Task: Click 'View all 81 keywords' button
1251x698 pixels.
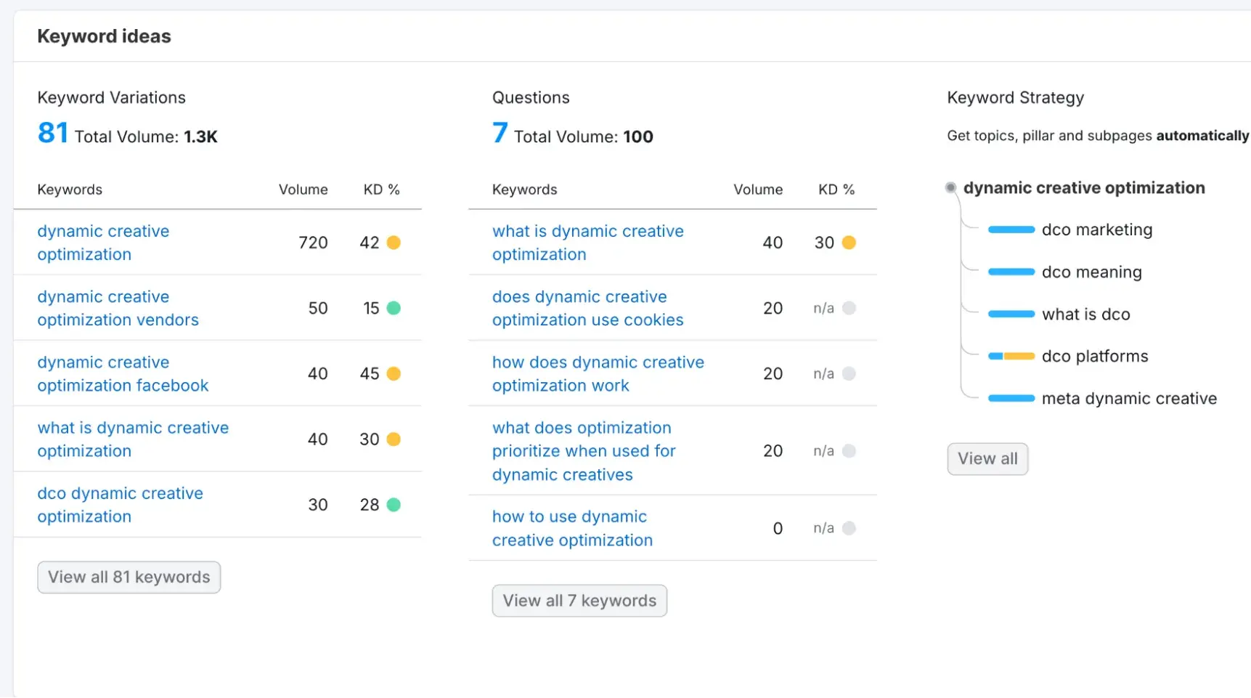Action: 129,577
